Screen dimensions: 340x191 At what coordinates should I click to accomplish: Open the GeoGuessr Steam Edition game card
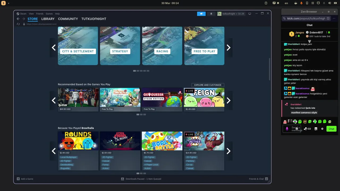point(162,100)
